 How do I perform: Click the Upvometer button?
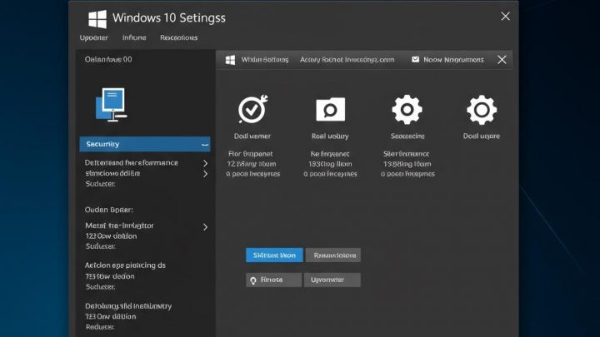click(x=332, y=280)
